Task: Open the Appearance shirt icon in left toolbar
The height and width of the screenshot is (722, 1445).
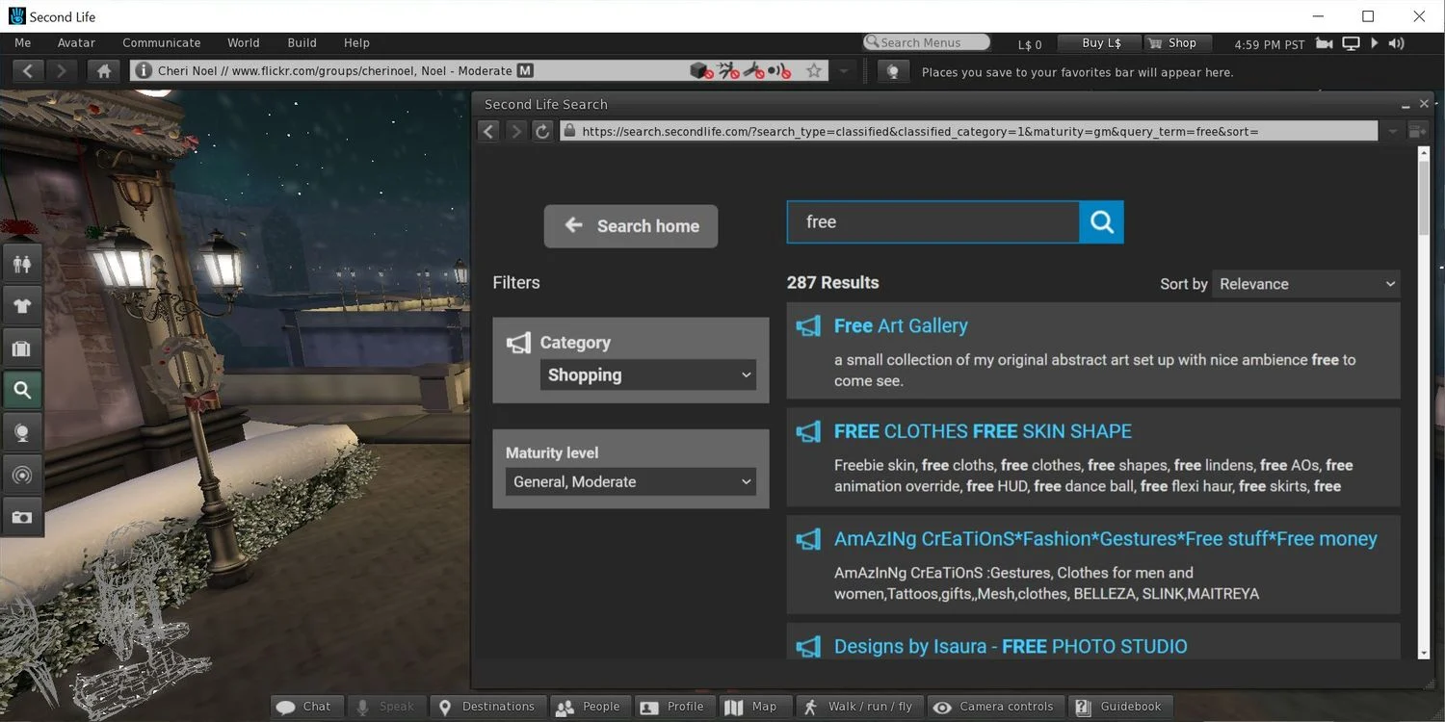Action: 21,306
